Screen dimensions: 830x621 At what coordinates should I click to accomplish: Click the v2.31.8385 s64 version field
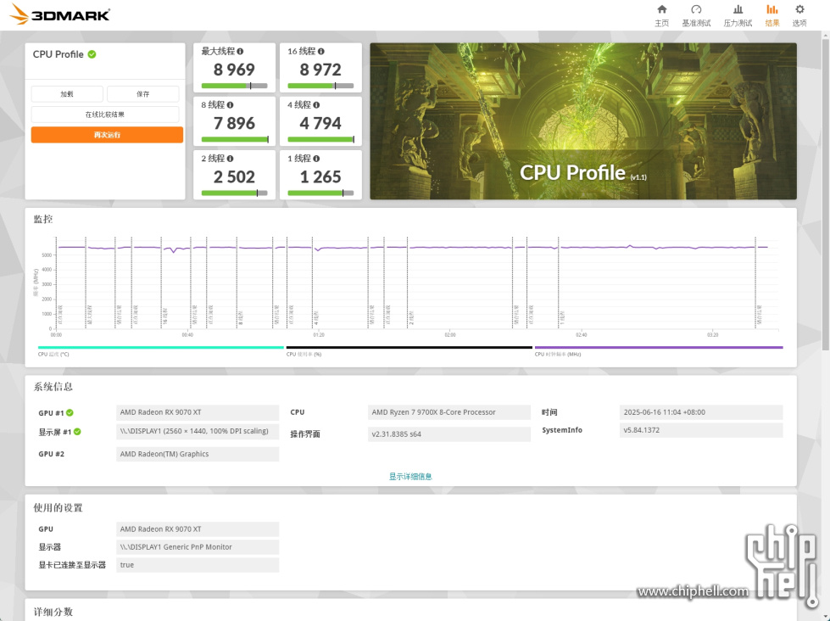[x=448, y=434]
